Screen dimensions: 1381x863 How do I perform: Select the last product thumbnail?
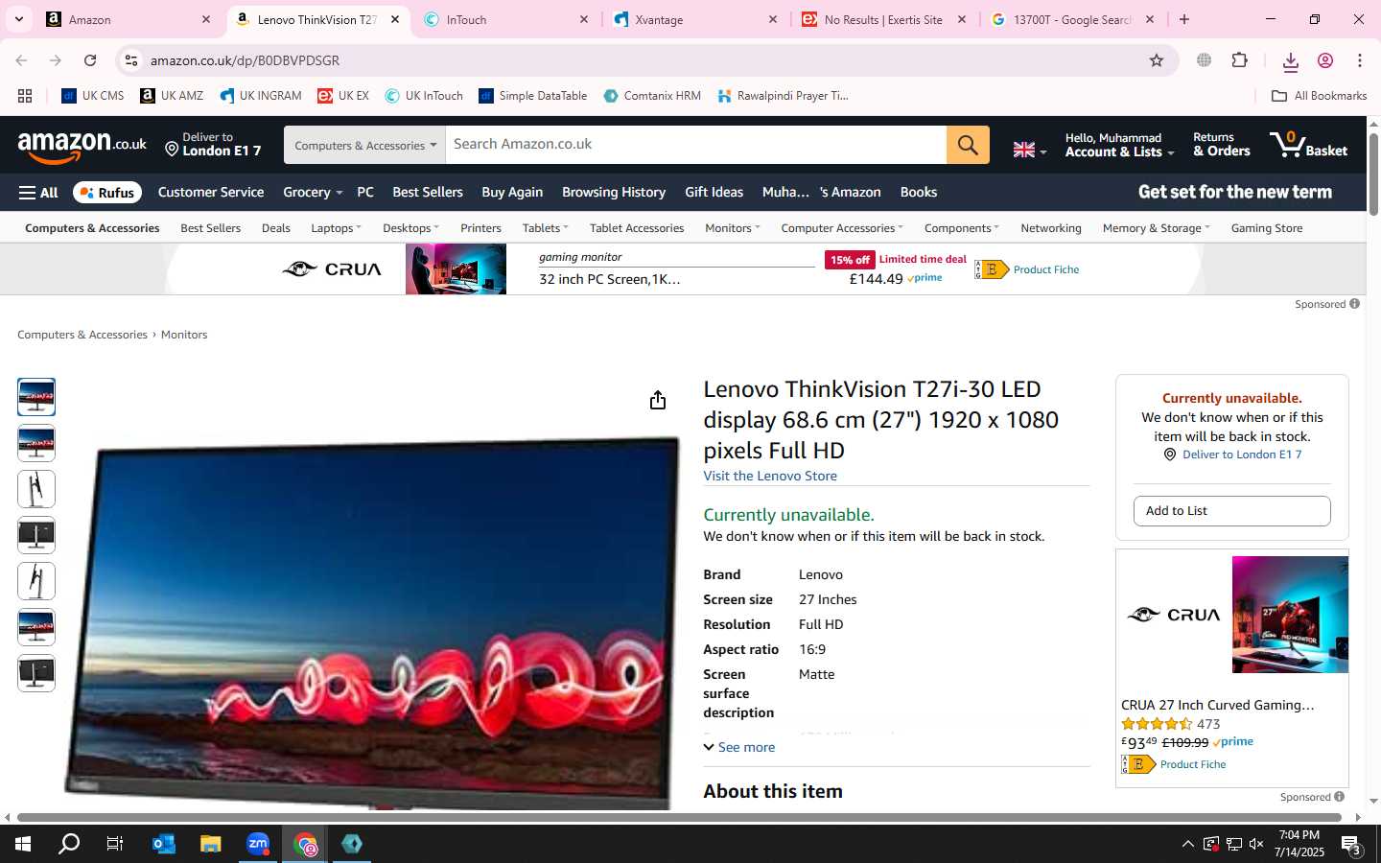tap(36, 673)
